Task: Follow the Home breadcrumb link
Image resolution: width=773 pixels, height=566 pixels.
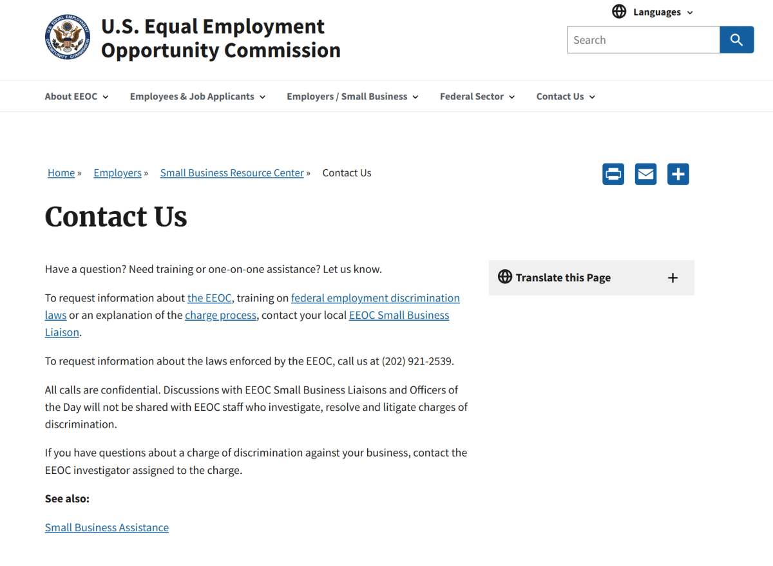Action: 61,173
